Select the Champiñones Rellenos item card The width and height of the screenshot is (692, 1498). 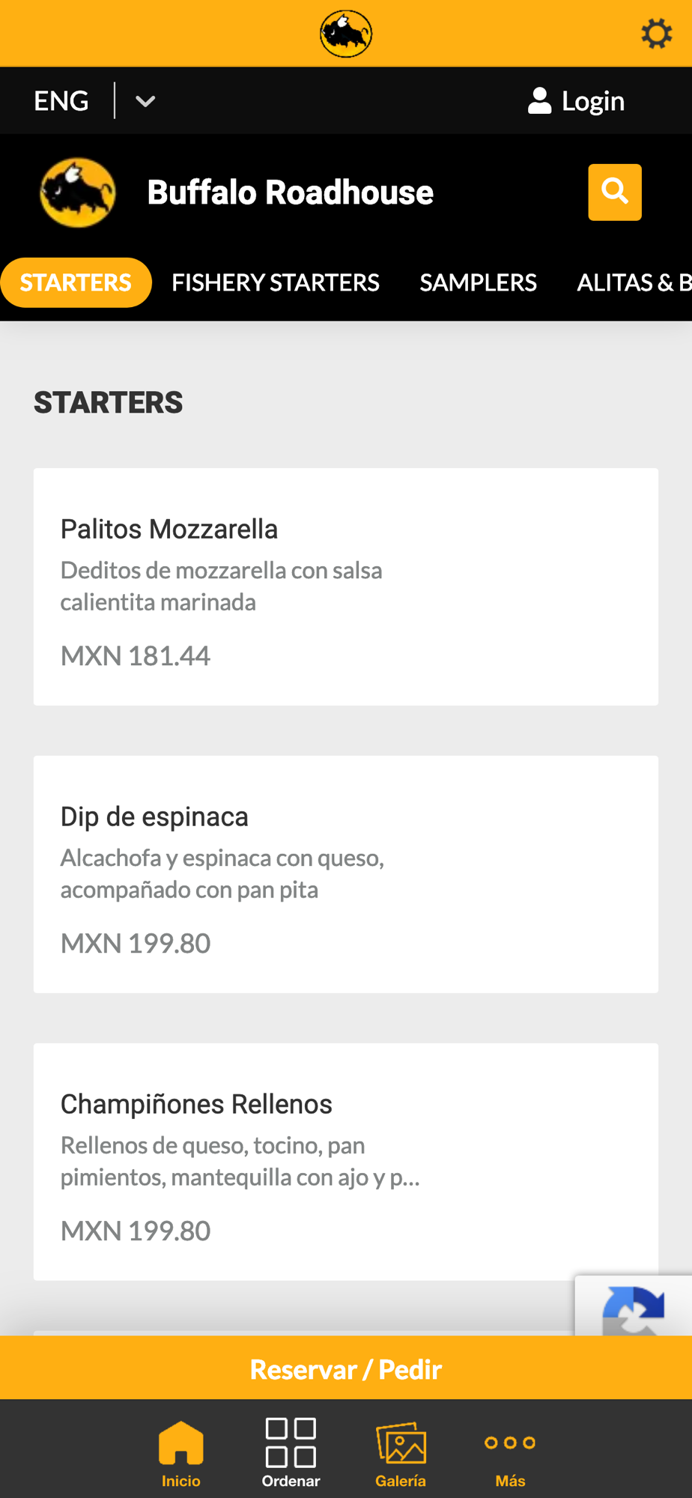345,1161
